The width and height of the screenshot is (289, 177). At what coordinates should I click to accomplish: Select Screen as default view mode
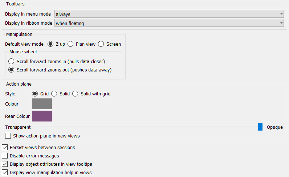(x=101, y=44)
